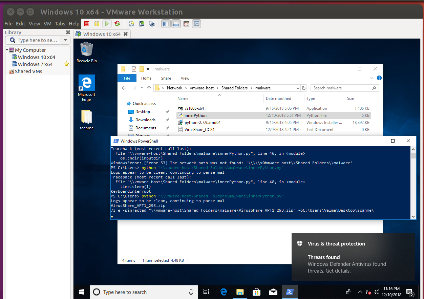Open Customize Quick Access Toolbar dropdown
The image size is (424, 299).
pos(148,69)
